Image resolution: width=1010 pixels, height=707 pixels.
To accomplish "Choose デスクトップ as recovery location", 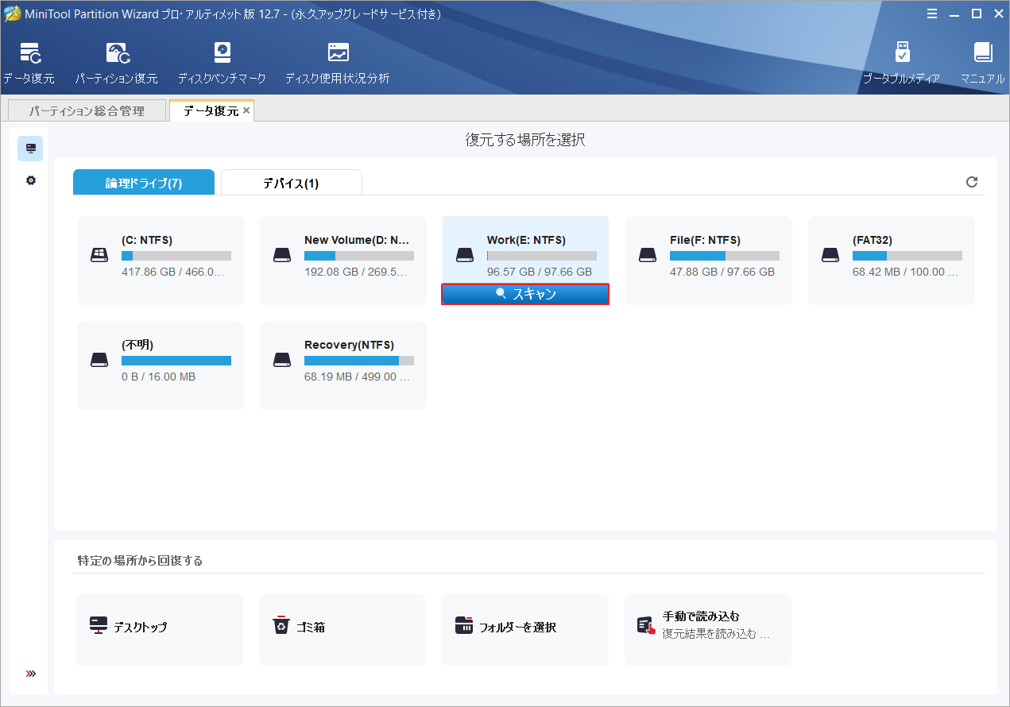I will coord(160,629).
